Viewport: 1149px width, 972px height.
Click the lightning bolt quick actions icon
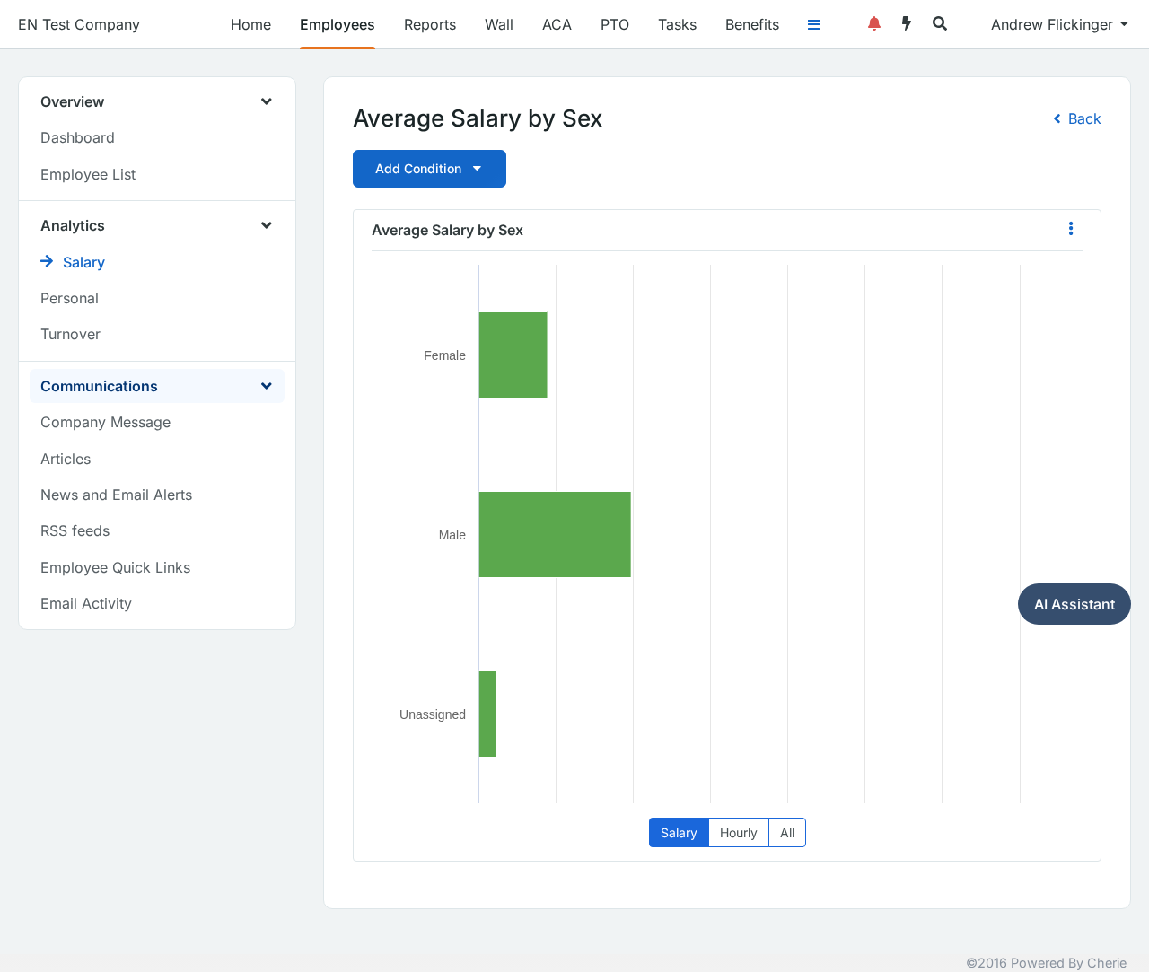(907, 24)
